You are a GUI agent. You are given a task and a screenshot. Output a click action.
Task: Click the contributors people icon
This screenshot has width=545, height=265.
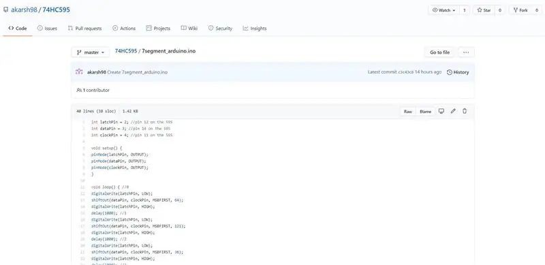(79, 90)
